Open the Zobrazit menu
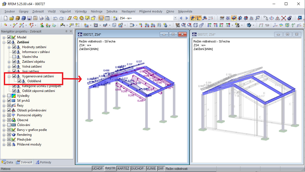The height and width of the screenshot is (172, 305). (x=38, y=11)
